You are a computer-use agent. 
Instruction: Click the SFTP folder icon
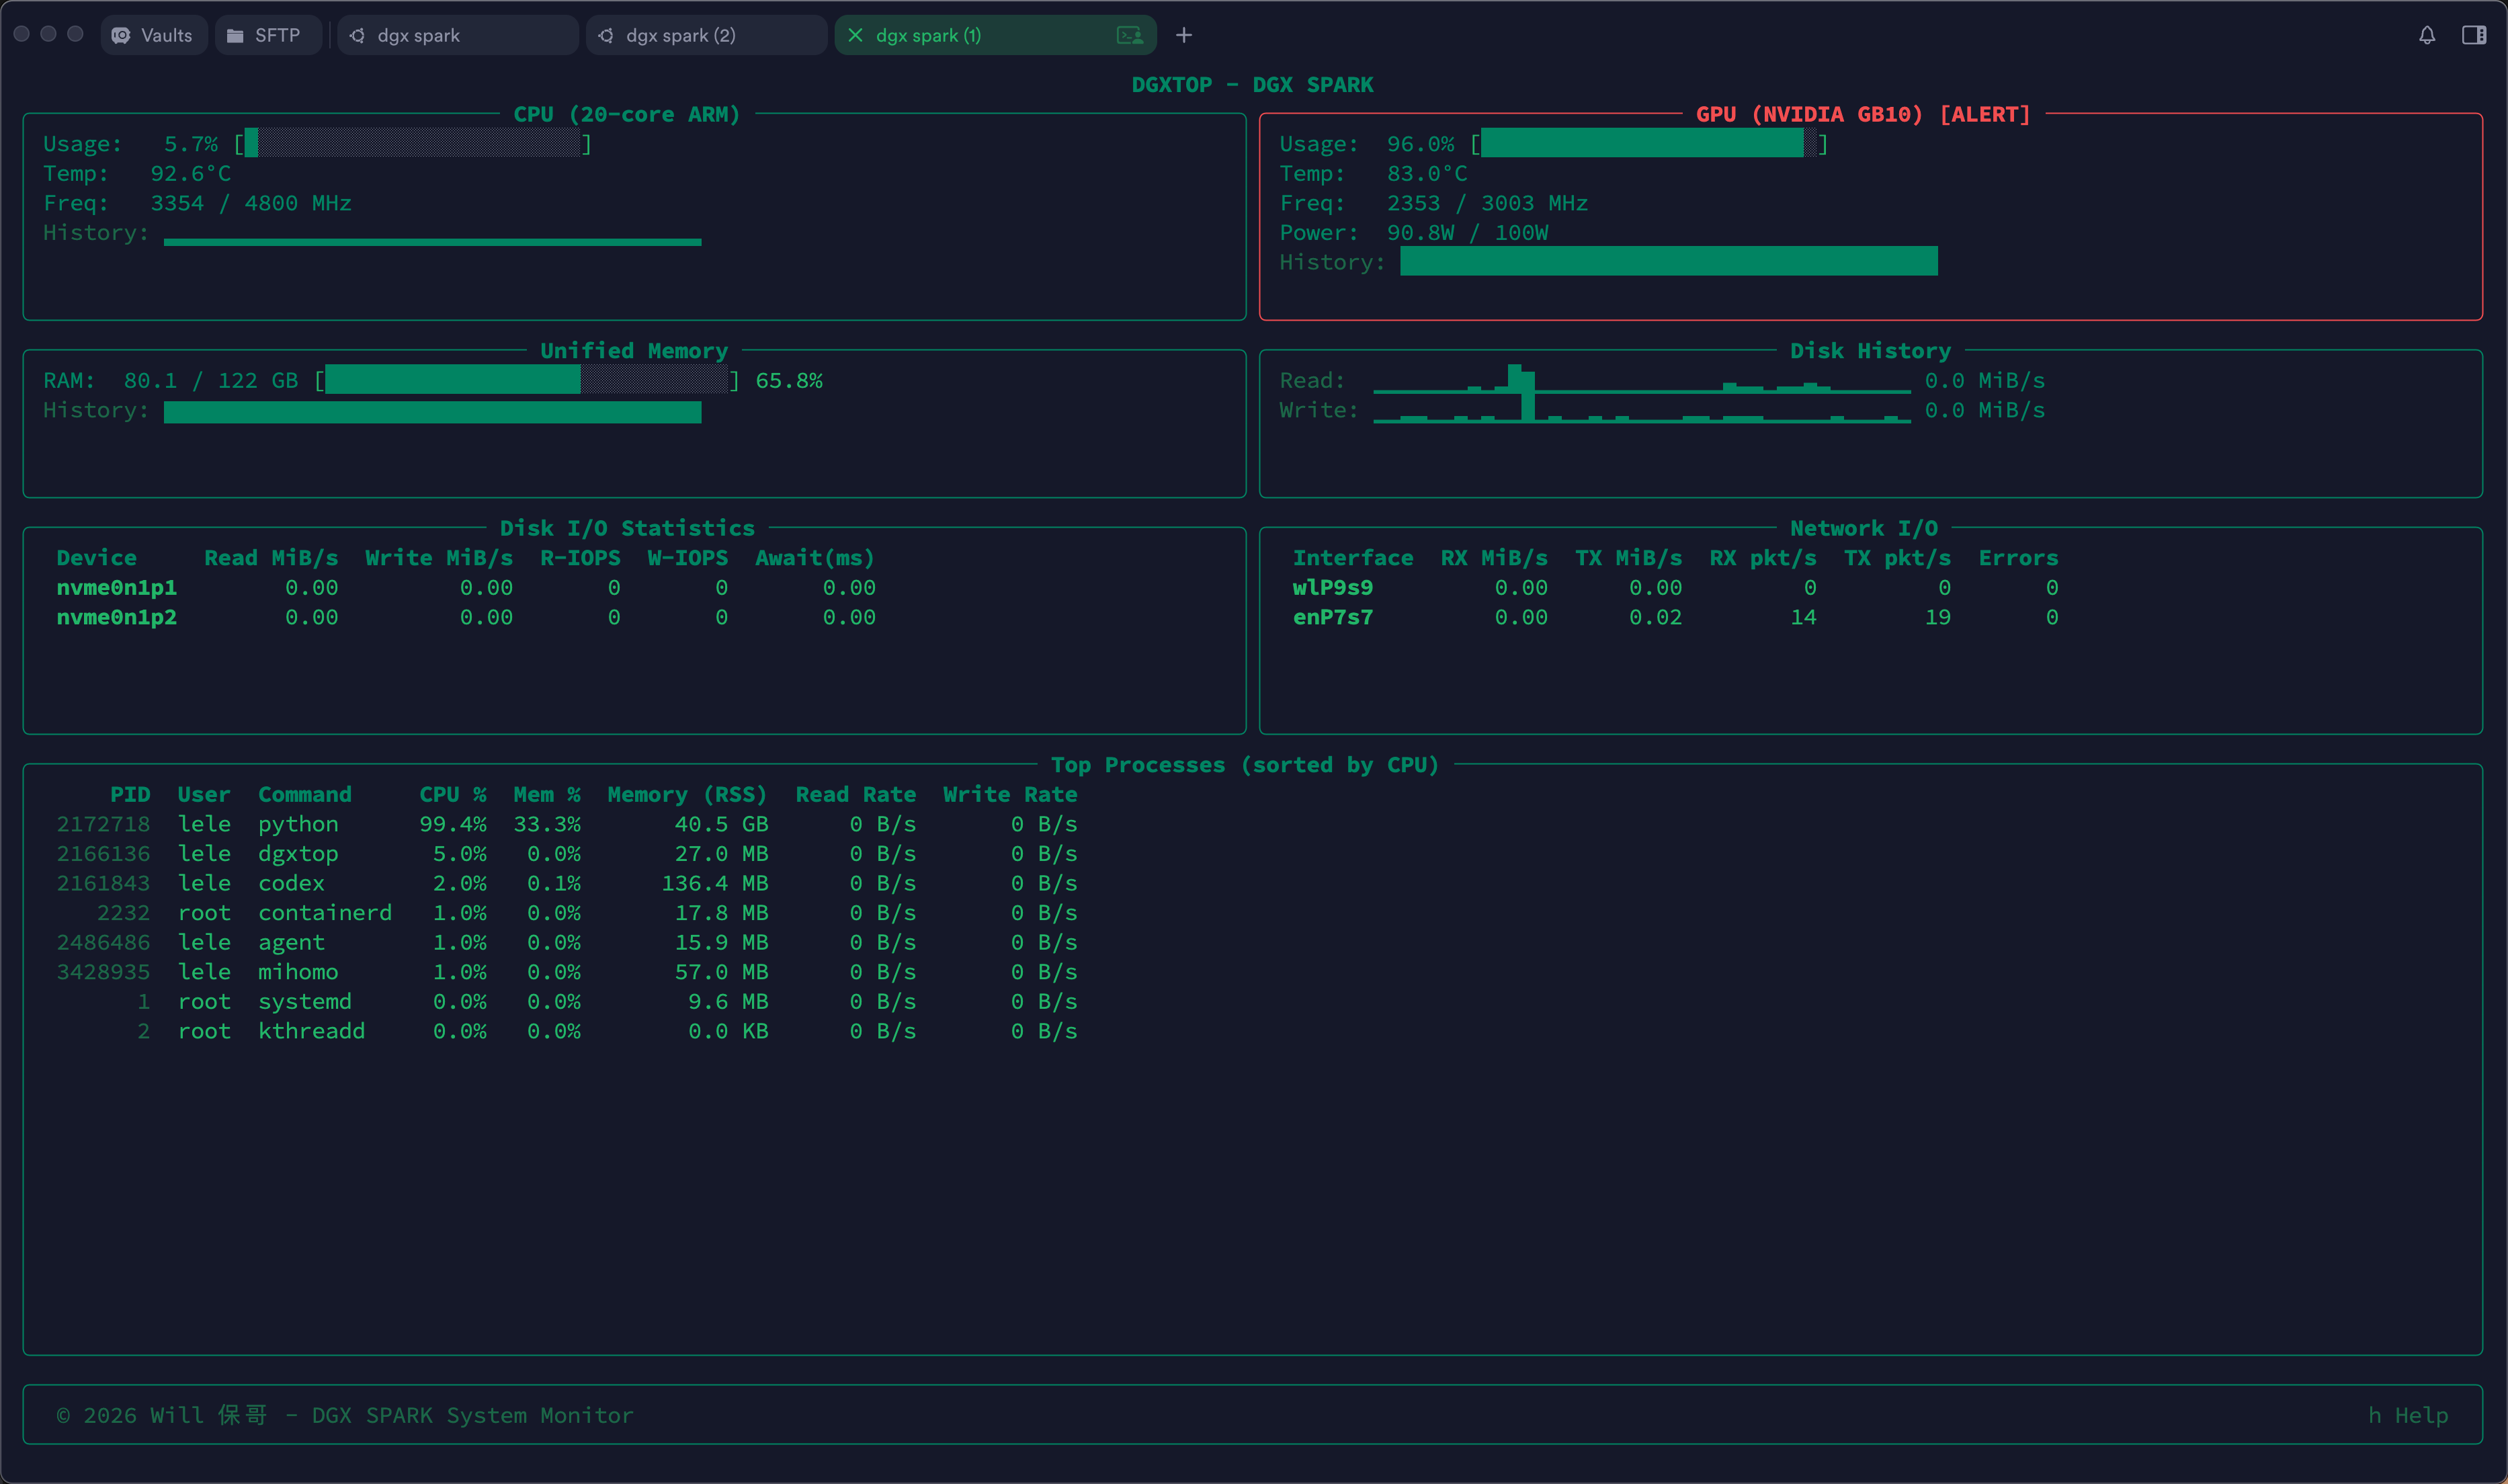click(235, 35)
